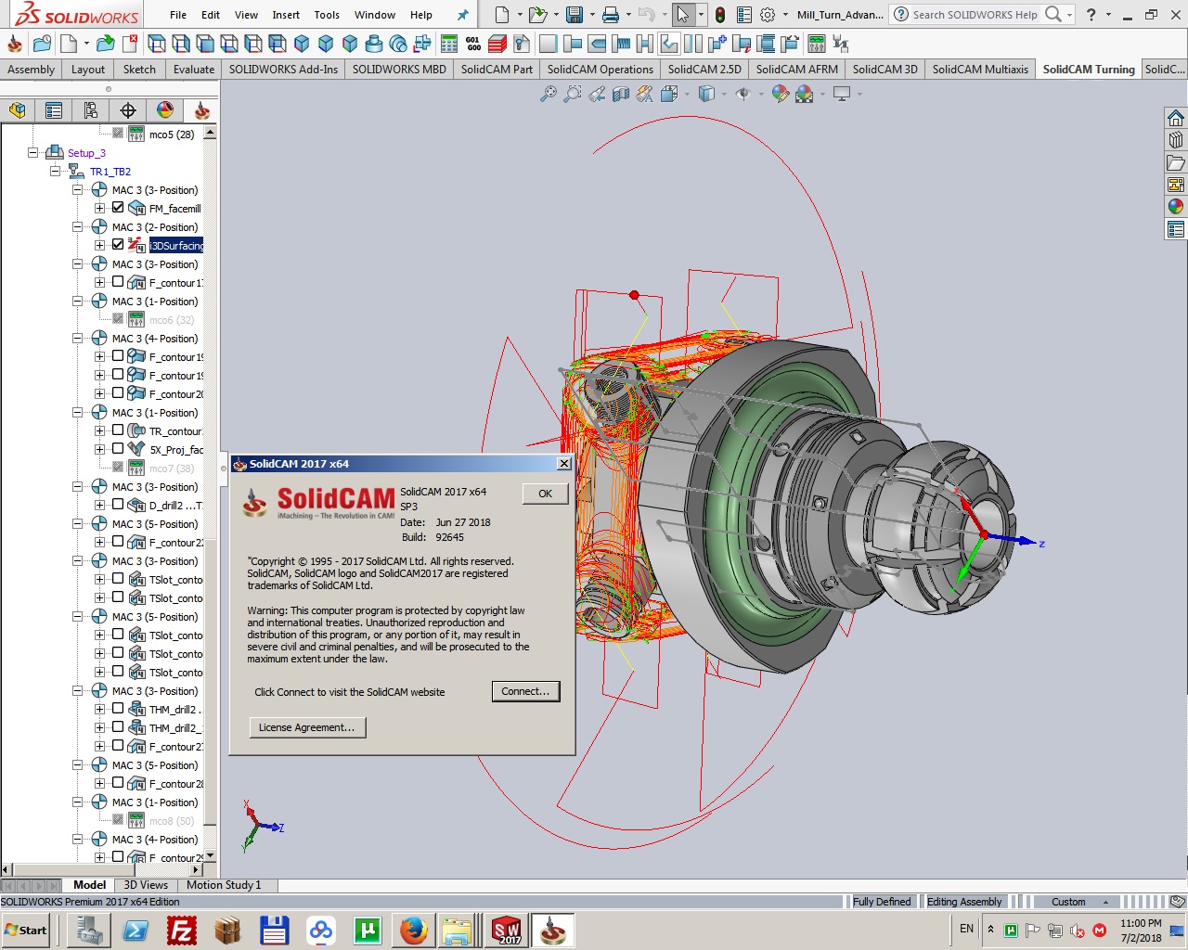
Task: Collapse the MAC 3 (4- Position) node above F_contour19
Action: [x=78, y=338]
